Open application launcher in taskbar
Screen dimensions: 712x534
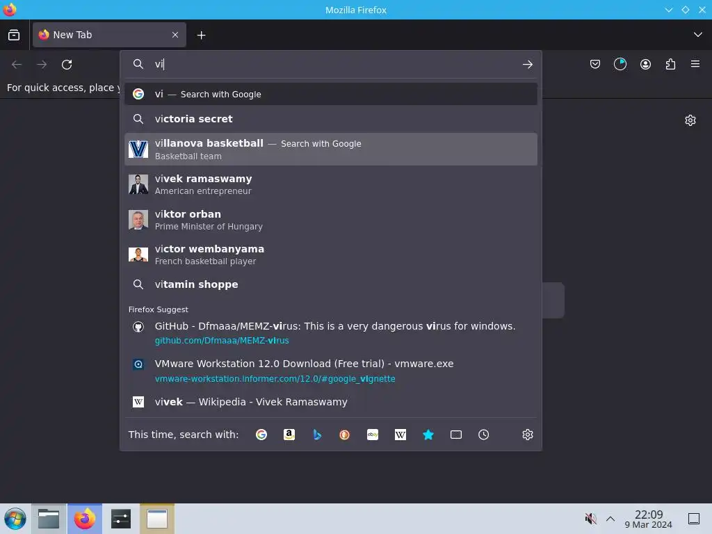pyautogui.click(x=15, y=519)
